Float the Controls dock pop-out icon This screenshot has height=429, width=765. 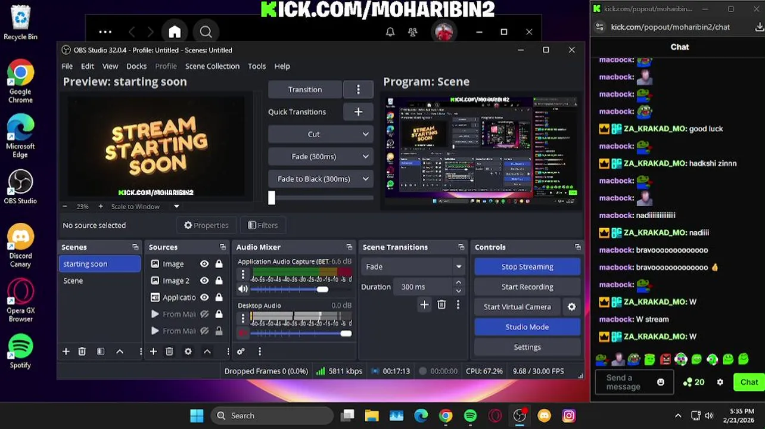pos(577,247)
